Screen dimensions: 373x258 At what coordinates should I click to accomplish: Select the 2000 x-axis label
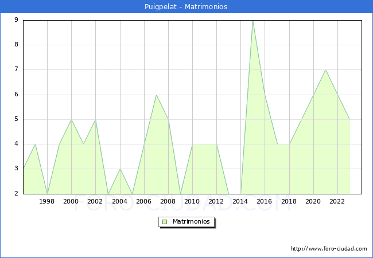(x=71, y=201)
